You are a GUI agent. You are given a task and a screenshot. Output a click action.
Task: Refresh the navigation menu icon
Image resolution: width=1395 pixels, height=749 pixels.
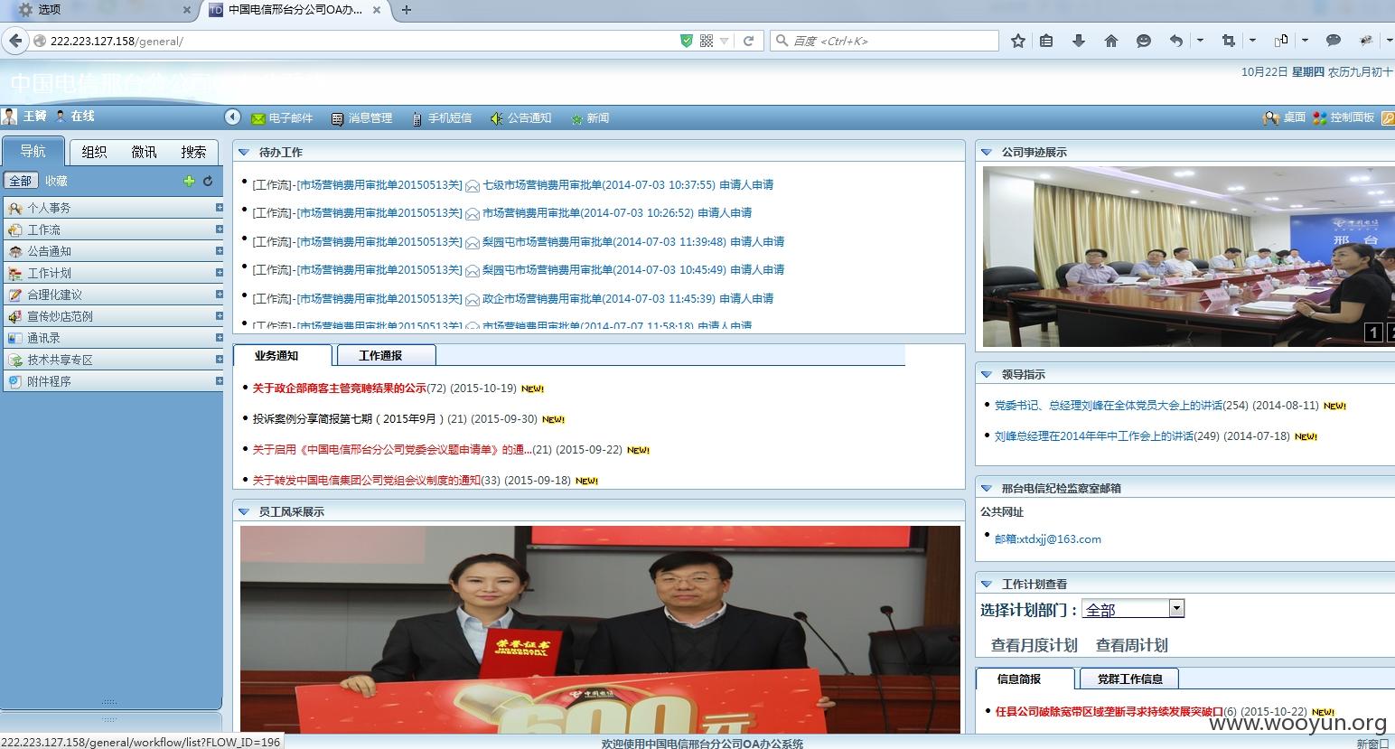click(x=208, y=181)
